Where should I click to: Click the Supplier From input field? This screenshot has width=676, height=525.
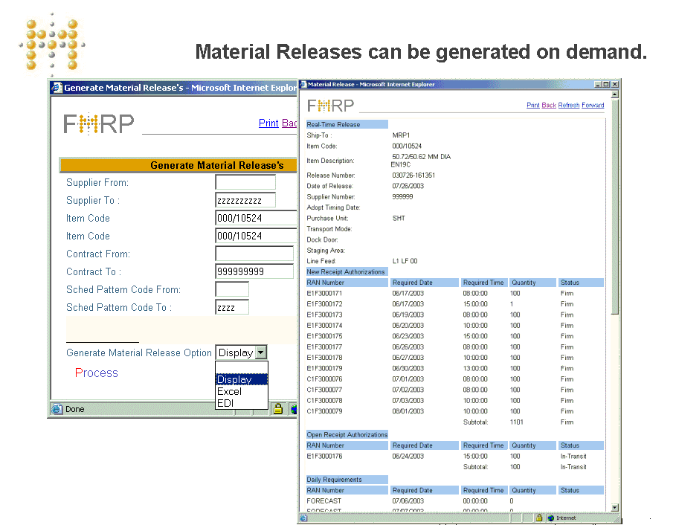(x=245, y=182)
